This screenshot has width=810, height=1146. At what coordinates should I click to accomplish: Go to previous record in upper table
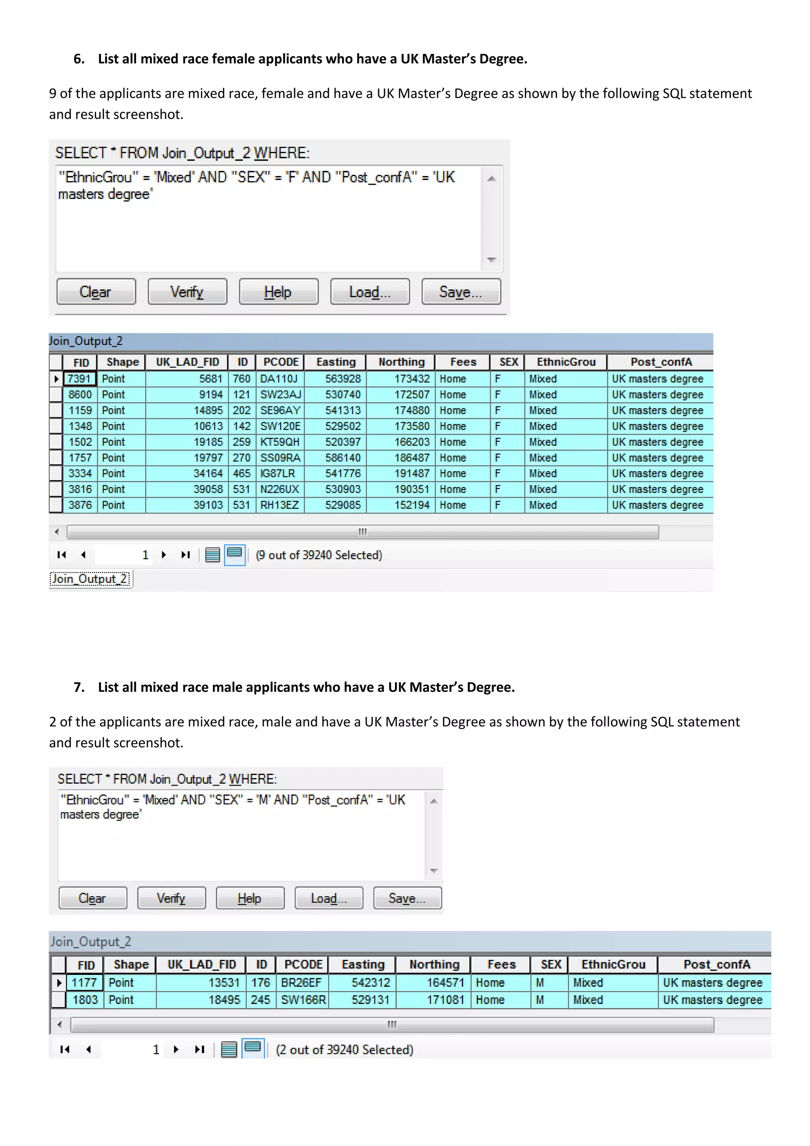coord(83,555)
